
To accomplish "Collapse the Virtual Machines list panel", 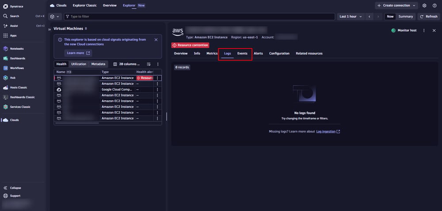I will coord(50,29).
